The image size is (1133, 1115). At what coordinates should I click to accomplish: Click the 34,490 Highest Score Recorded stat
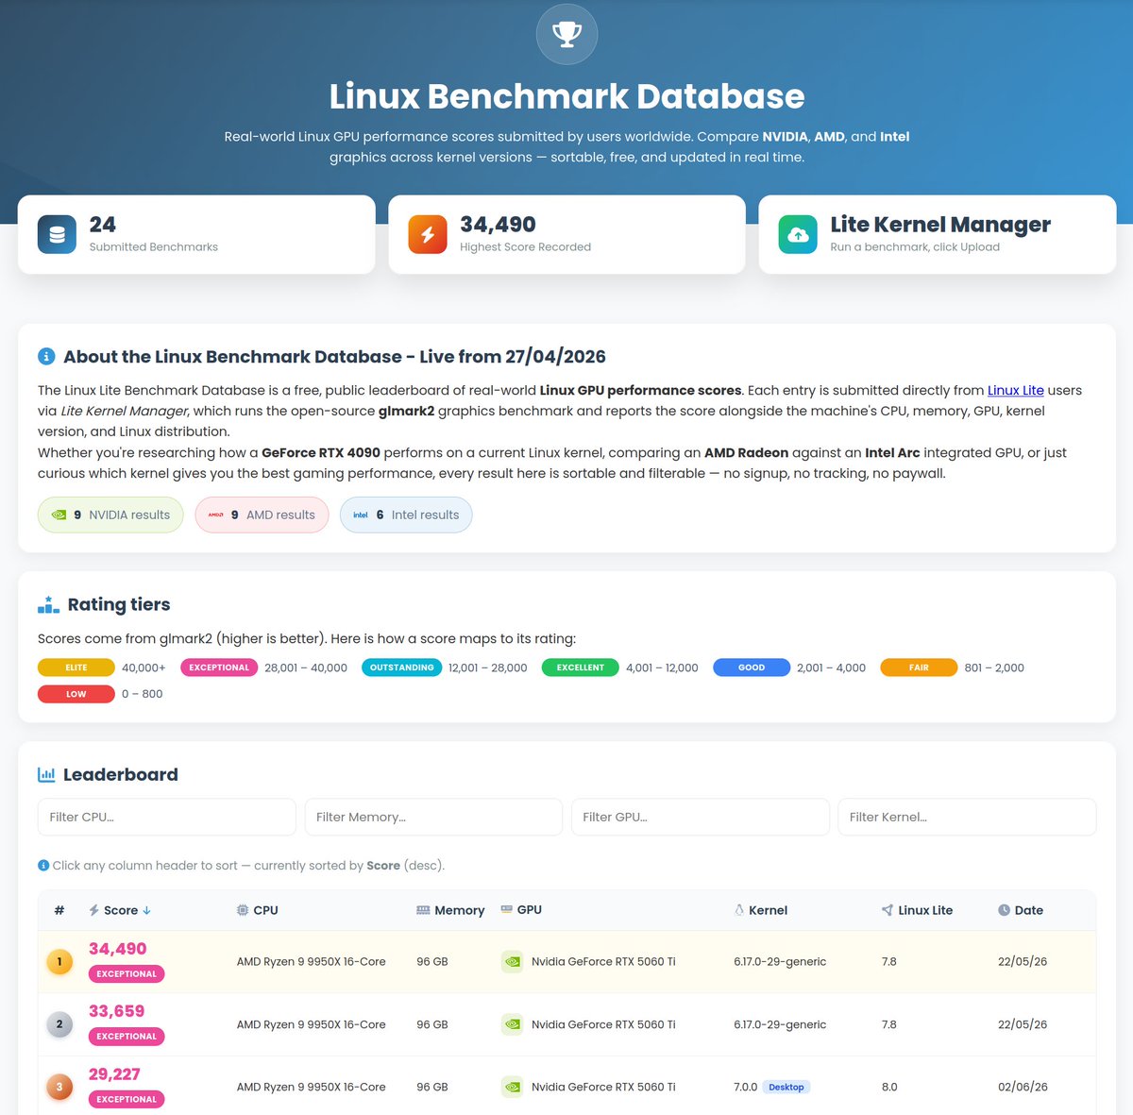click(498, 225)
